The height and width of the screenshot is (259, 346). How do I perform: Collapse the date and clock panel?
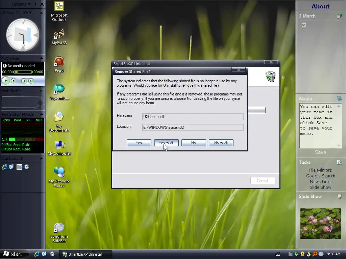[41, 13]
